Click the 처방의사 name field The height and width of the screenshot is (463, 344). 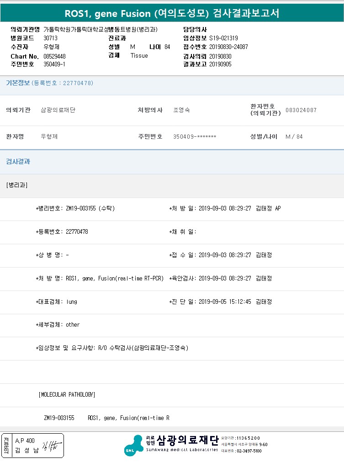181,110
